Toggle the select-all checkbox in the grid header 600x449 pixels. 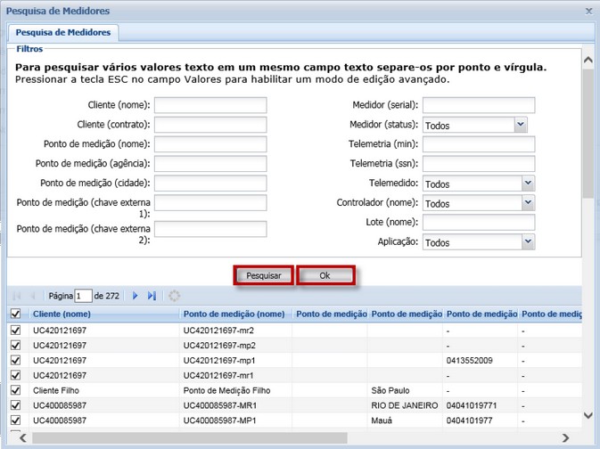15,314
